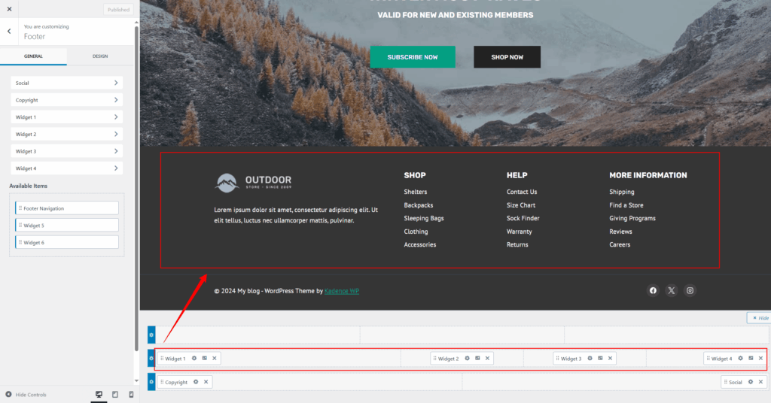Hide the footer builder panel

click(x=760, y=318)
